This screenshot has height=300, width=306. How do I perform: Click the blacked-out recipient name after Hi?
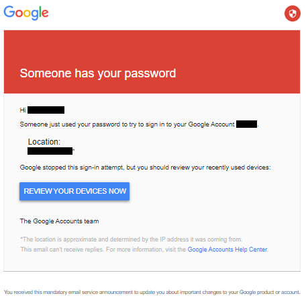[x=46, y=110]
